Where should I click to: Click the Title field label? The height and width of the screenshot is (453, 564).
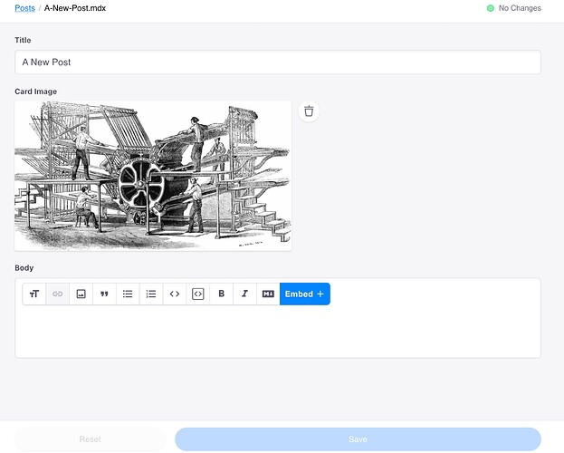pos(23,40)
